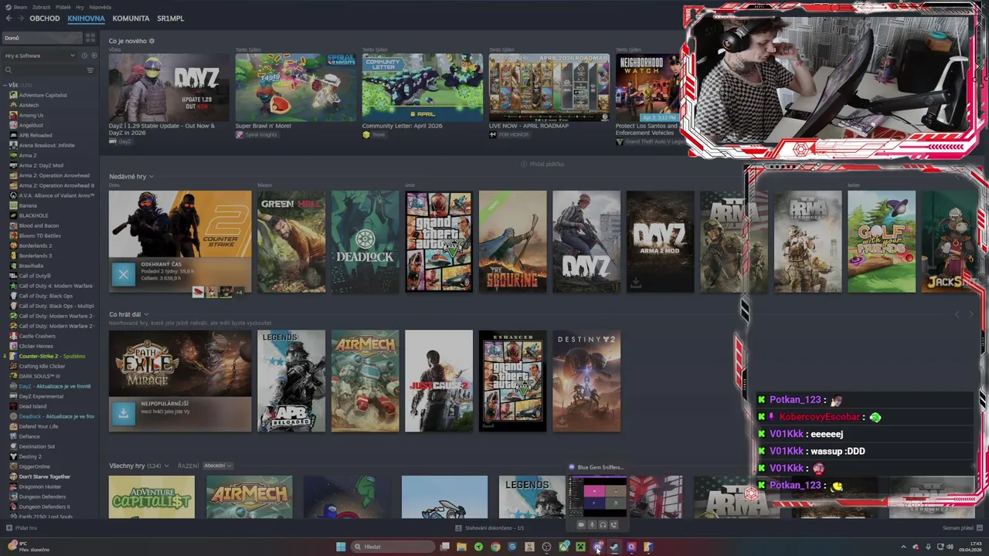989x556 pixels.
Task: Select DARK SOULS III in the game list
Action: (x=39, y=376)
